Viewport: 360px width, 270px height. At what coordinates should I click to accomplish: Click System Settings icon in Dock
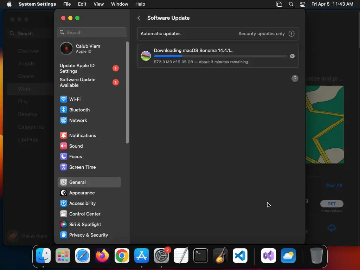pos(161,256)
